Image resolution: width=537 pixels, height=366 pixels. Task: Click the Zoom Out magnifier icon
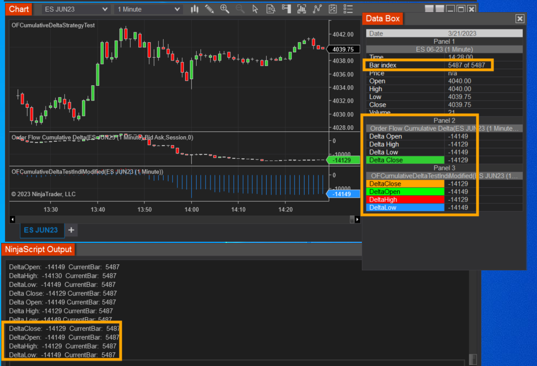click(x=240, y=9)
